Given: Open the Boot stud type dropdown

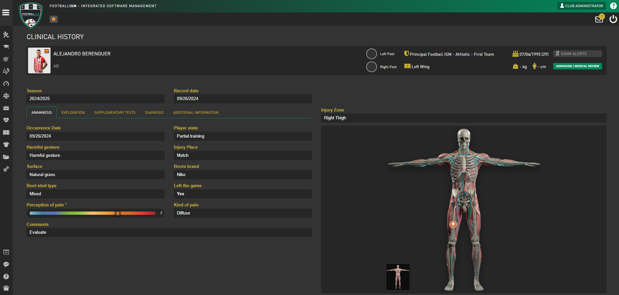Looking at the screenshot, I should [x=96, y=194].
